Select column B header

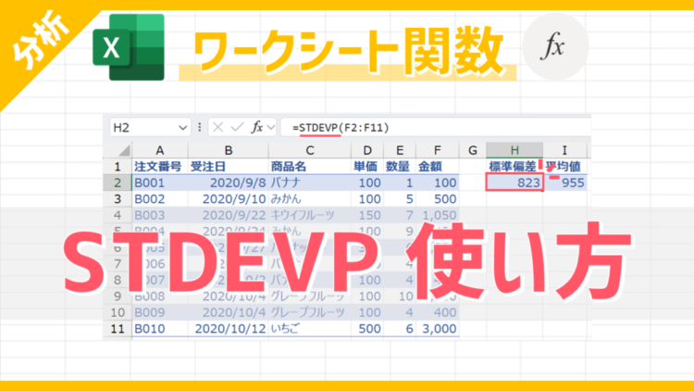click(x=228, y=150)
